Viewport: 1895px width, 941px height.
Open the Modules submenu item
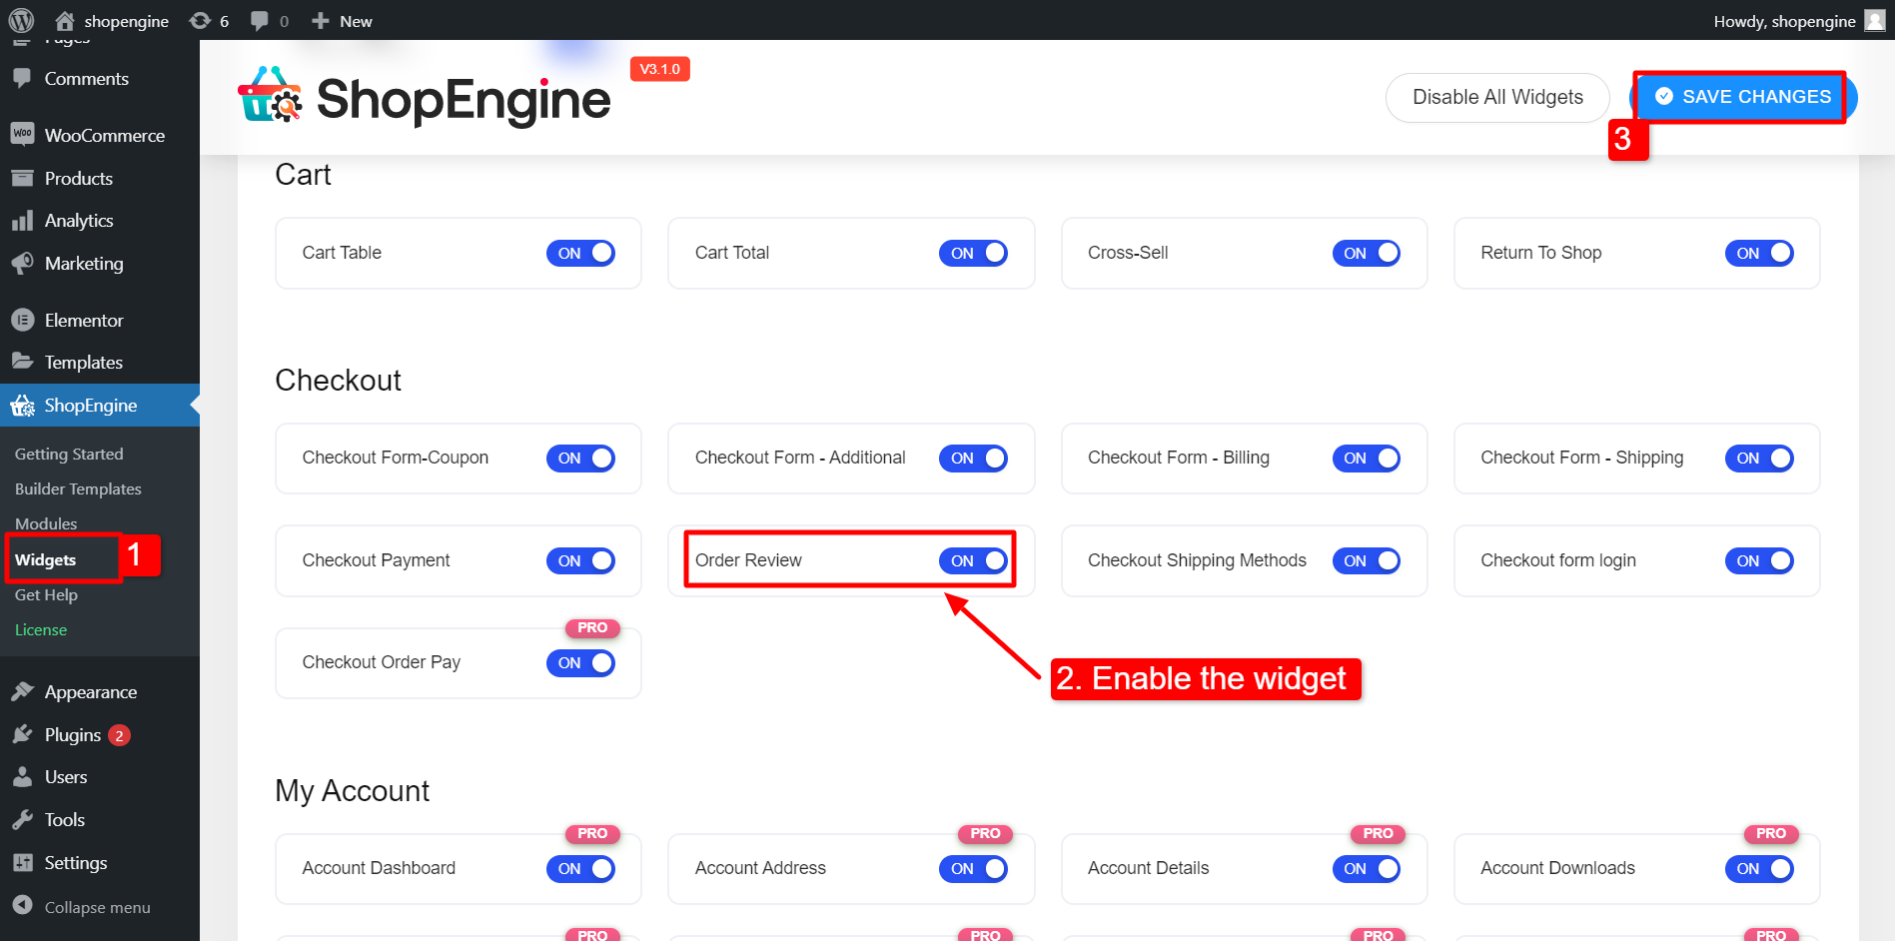(46, 523)
